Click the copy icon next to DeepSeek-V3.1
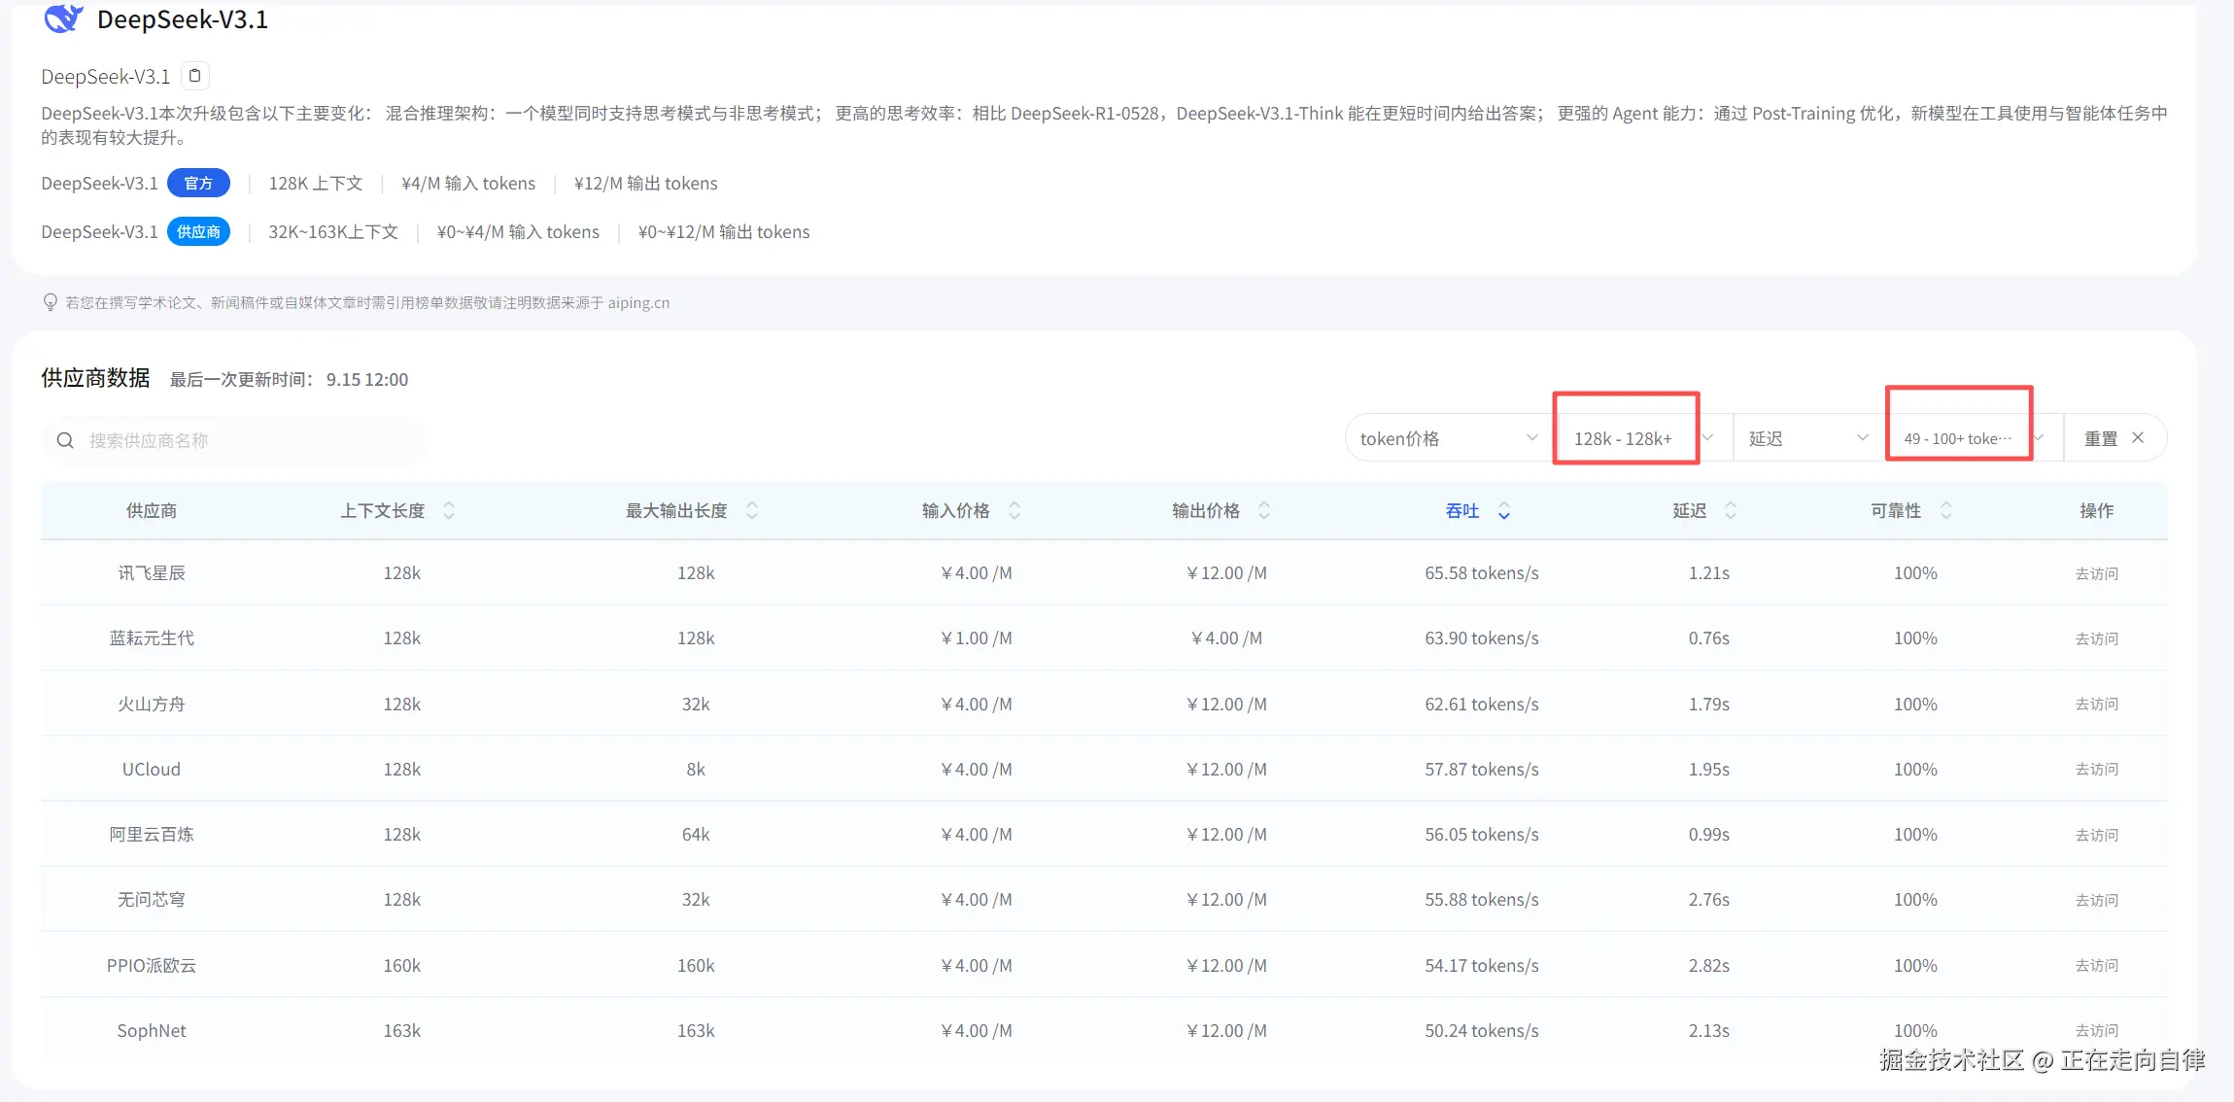Image resolution: width=2234 pixels, height=1102 pixels. 195,76
